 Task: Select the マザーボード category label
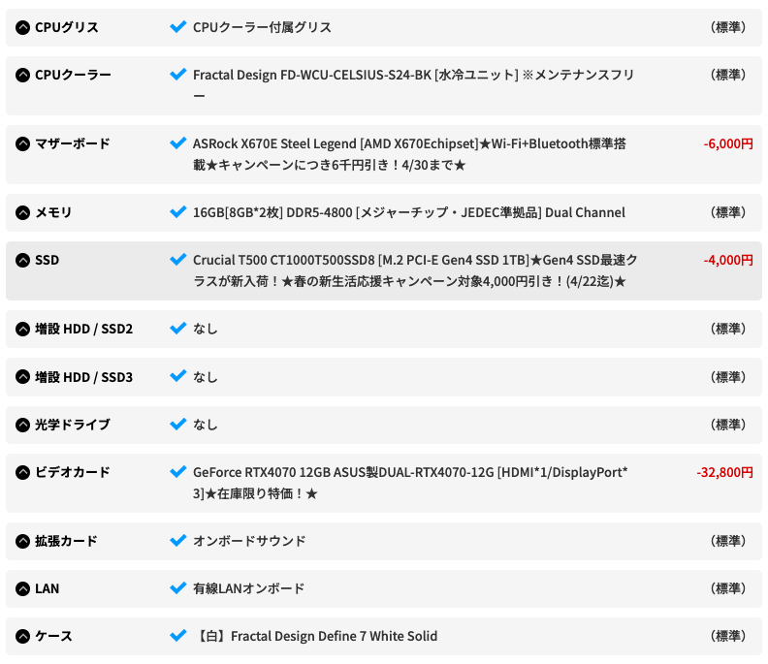coord(73,144)
